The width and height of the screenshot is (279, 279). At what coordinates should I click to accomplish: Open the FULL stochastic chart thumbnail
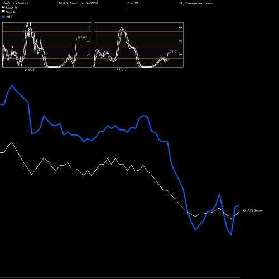(138, 45)
